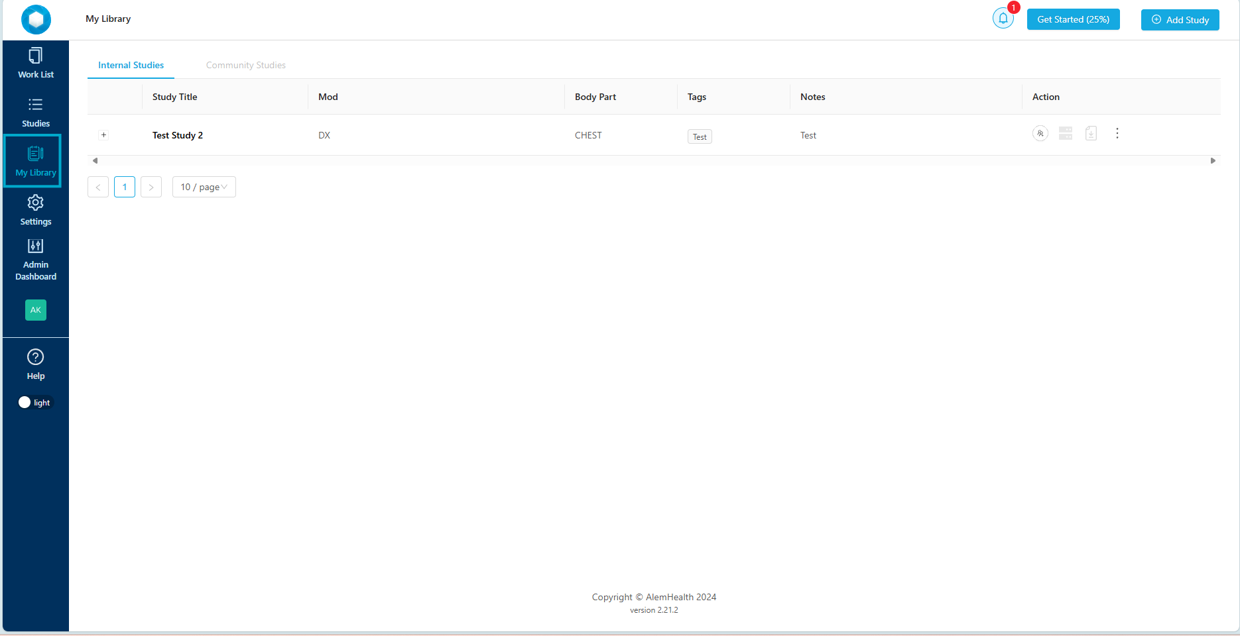Open the 10 / page dropdown

pyautogui.click(x=204, y=187)
